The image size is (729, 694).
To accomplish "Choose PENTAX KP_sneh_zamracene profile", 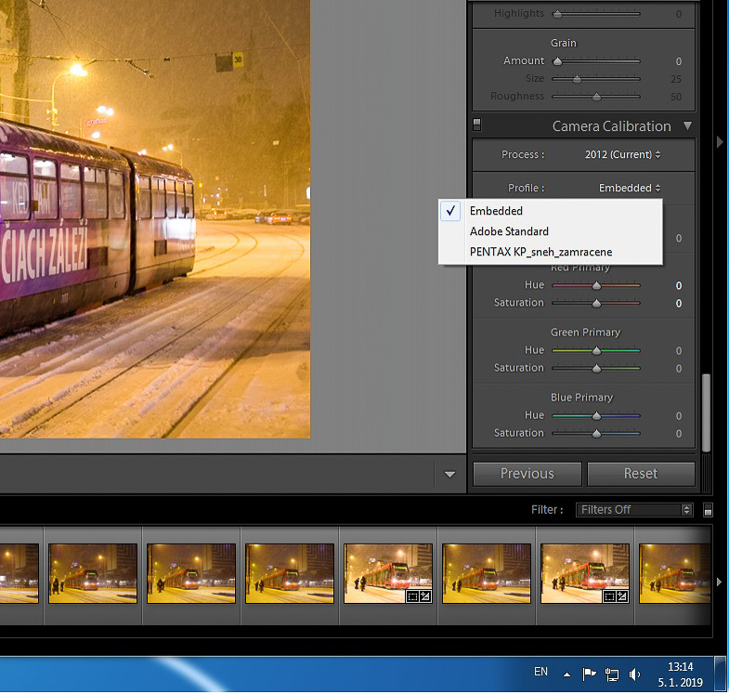I will pyautogui.click(x=551, y=252).
